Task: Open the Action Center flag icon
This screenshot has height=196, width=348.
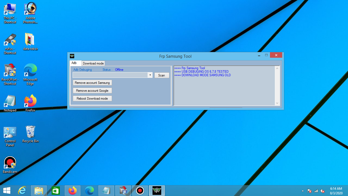Action: tap(309, 191)
